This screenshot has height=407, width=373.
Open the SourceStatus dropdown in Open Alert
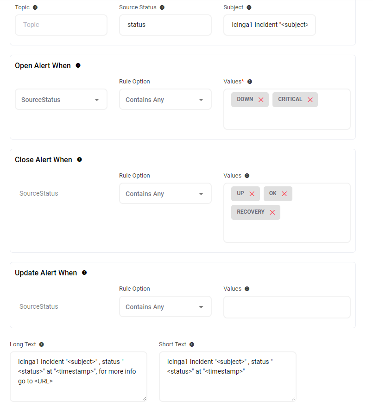pyautogui.click(x=61, y=100)
